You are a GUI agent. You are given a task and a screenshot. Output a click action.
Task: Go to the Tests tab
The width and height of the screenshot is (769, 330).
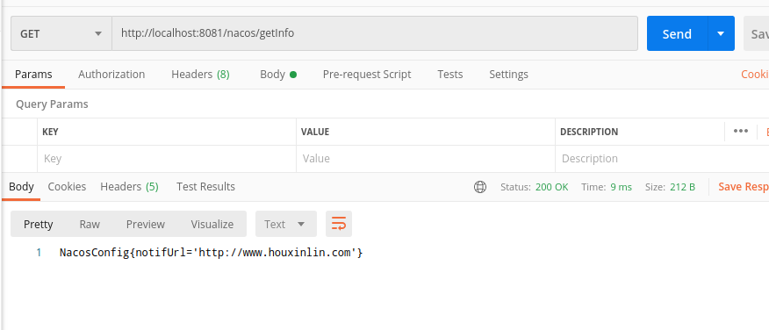(450, 75)
